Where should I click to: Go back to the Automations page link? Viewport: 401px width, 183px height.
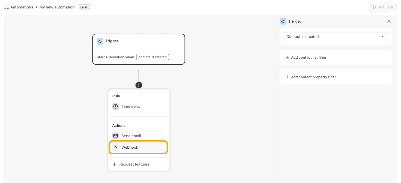click(22, 7)
